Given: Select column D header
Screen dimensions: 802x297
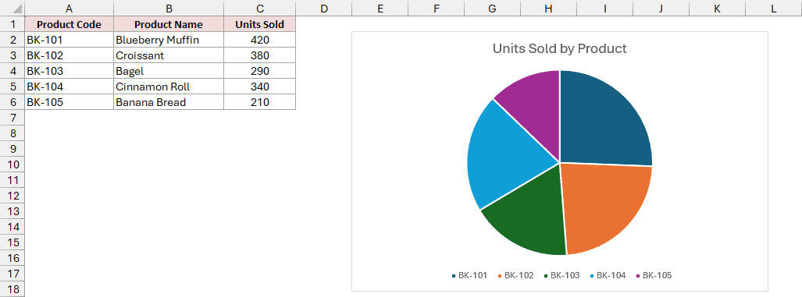Looking at the screenshot, I should click(324, 8).
